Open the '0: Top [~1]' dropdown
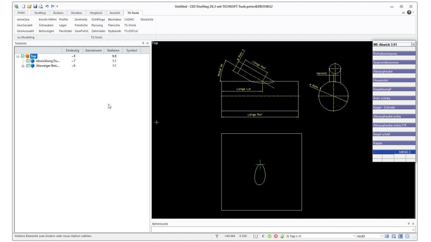431x242 pixels. coord(354,236)
